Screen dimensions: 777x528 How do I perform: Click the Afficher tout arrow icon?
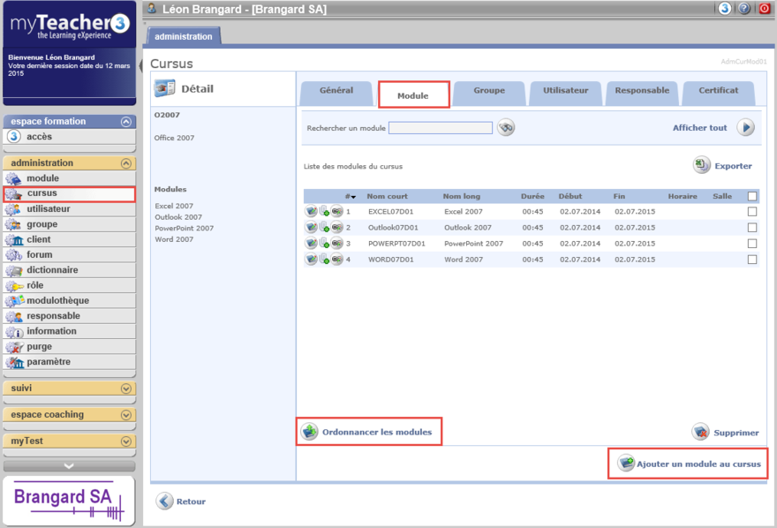(x=746, y=128)
